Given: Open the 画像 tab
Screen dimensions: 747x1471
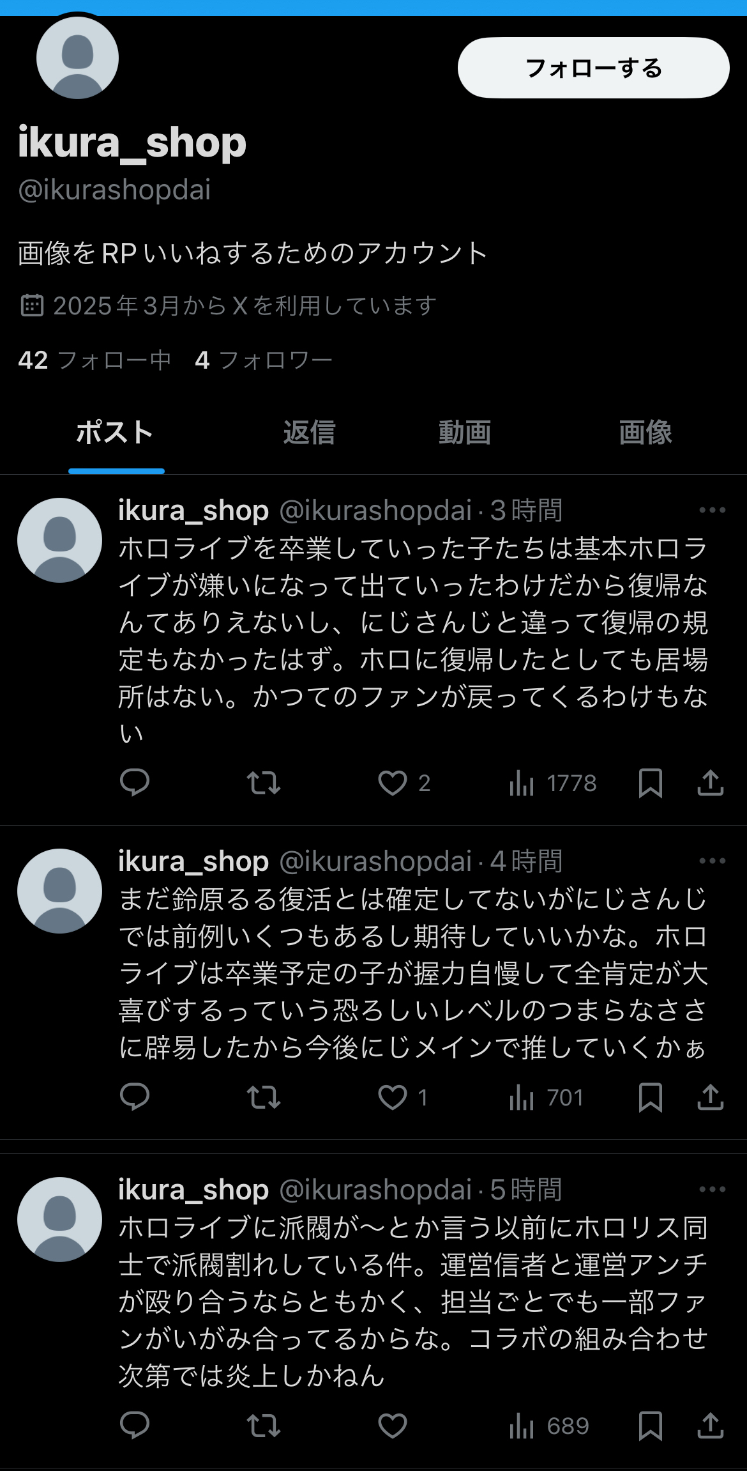Looking at the screenshot, I should (x=645, y=433).
